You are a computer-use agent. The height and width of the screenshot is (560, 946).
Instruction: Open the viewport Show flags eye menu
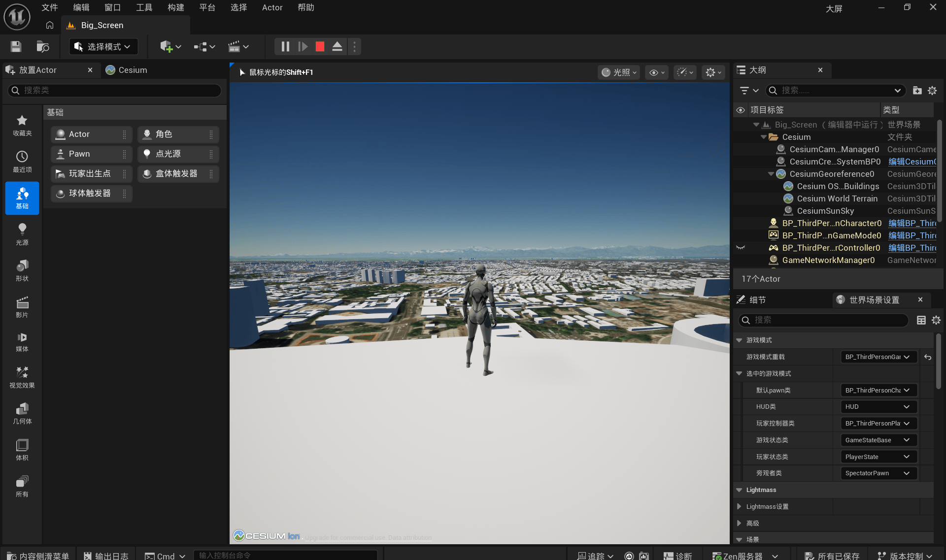657,72
